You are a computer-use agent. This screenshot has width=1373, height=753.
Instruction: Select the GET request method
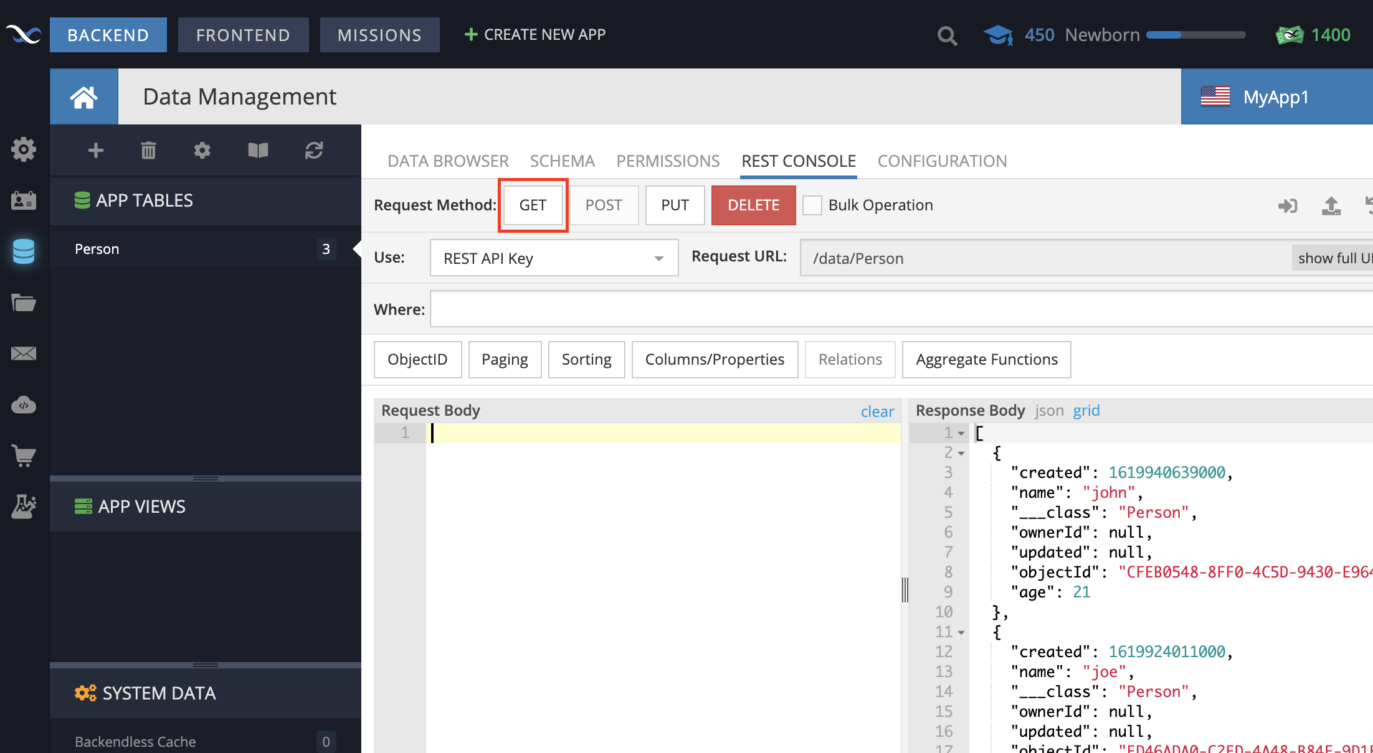(533, 205)
